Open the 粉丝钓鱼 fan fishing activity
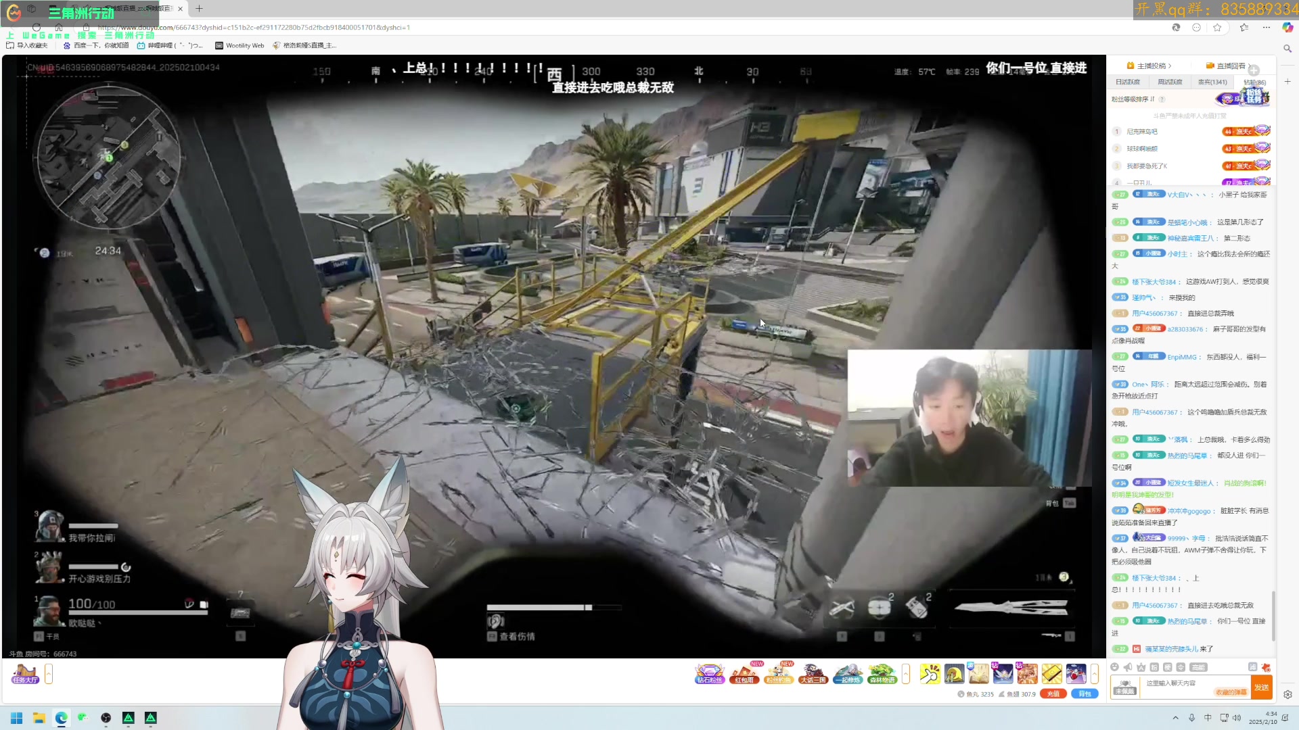Image resolution: width=1299 pixels, height=730 pixels. coord(779,674)
